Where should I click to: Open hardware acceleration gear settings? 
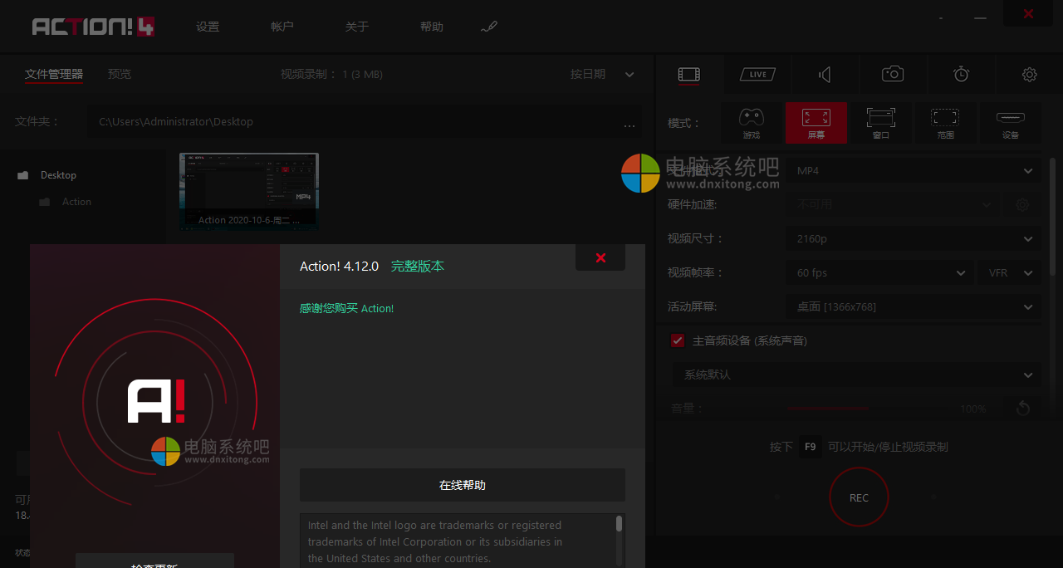pos(1022,204)
